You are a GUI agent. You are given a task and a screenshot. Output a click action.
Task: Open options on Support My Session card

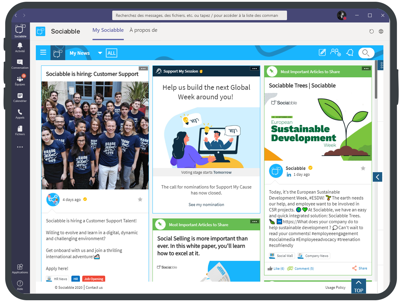click(x=255, y=69)
